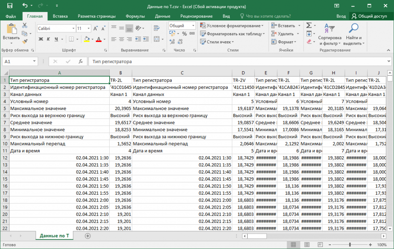Open the Файл tab
The image size is (394, 249).
point(11,16)
